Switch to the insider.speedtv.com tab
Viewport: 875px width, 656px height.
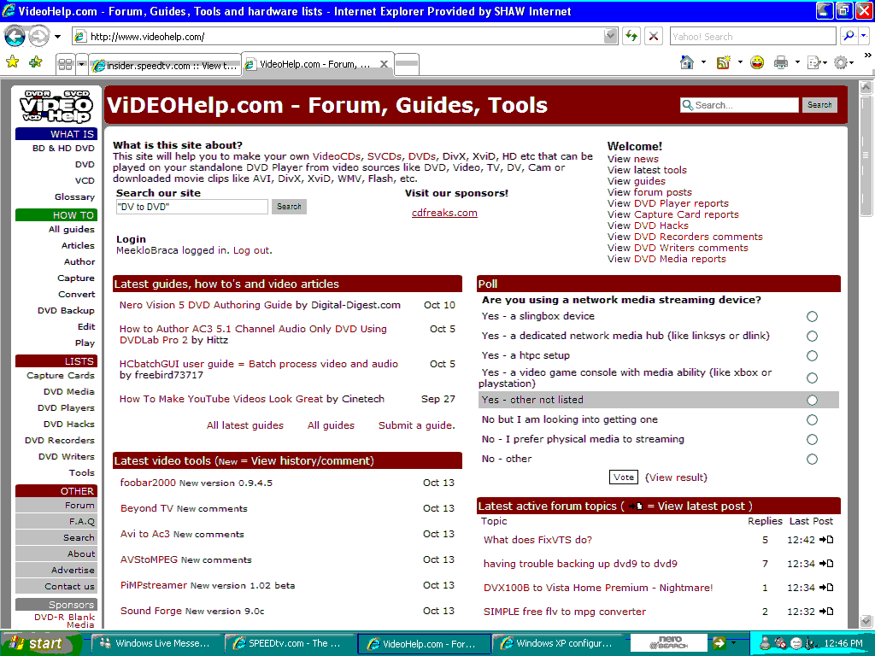tap(165, 65)
